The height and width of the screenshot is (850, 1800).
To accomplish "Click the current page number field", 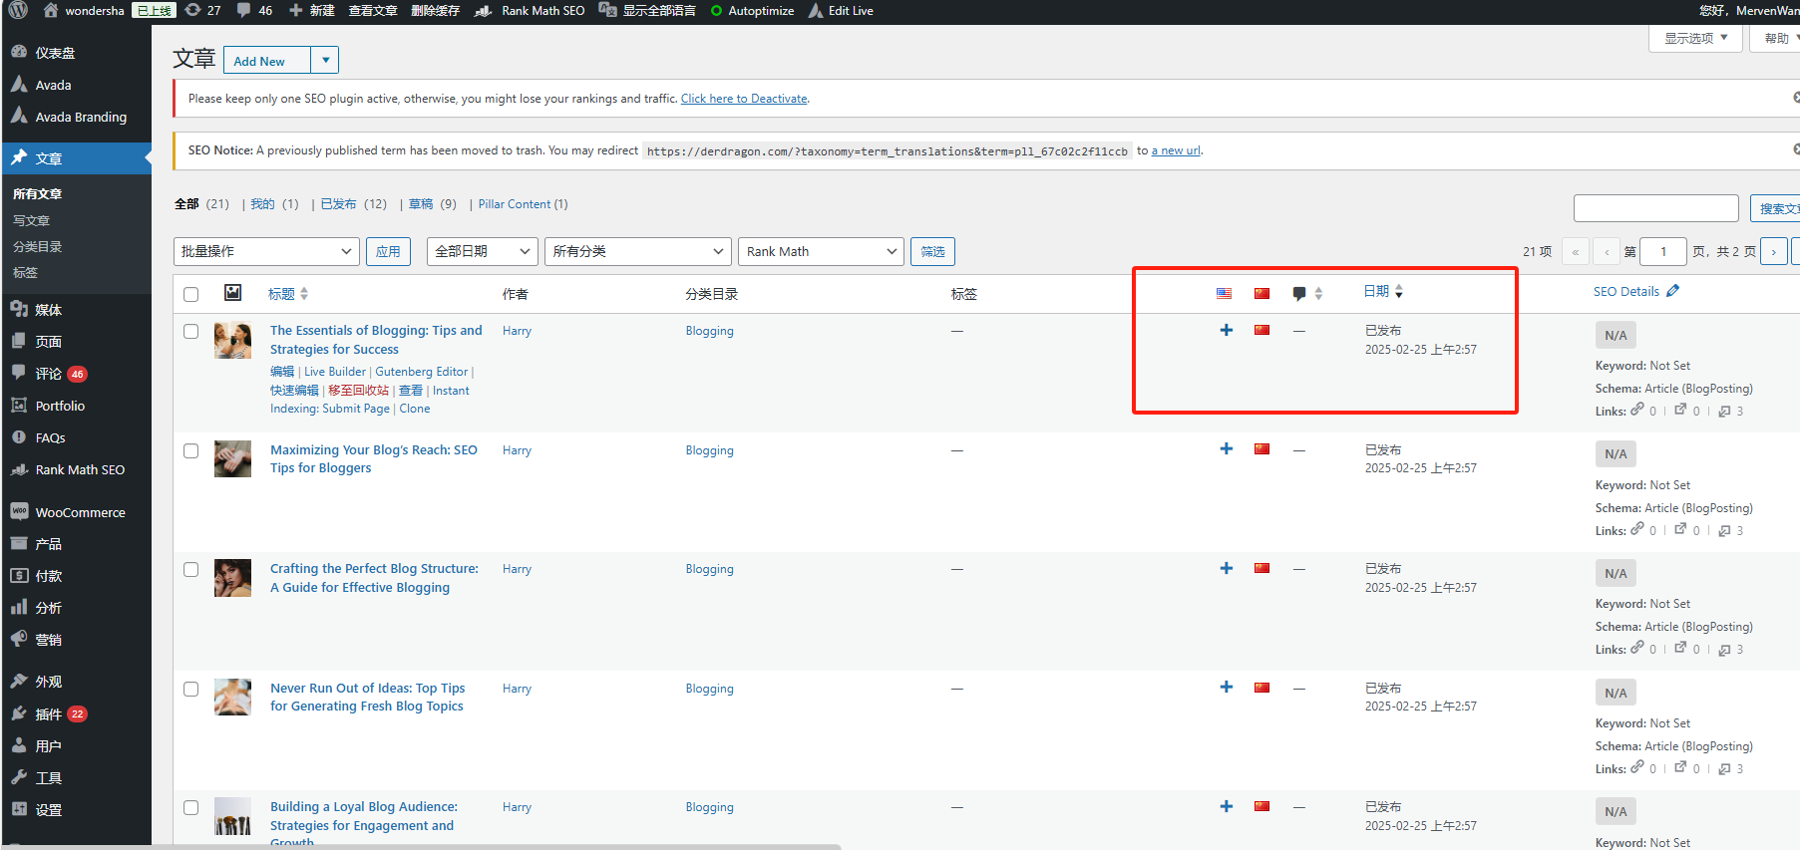I will (x=1662, y=251).
